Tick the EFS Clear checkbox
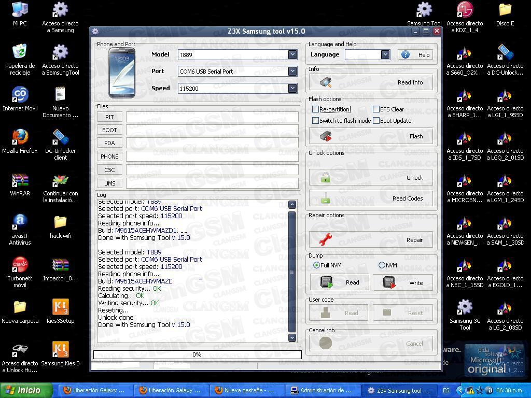Screen dimensions: 531x398 coord(376,109)
